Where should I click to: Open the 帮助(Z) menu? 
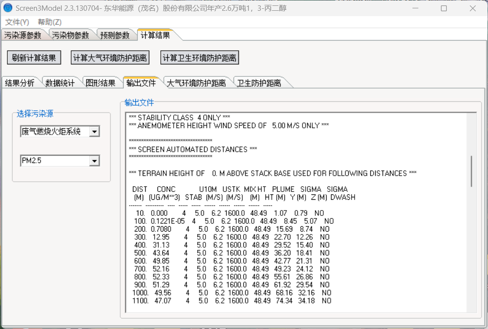coord(50,22)
